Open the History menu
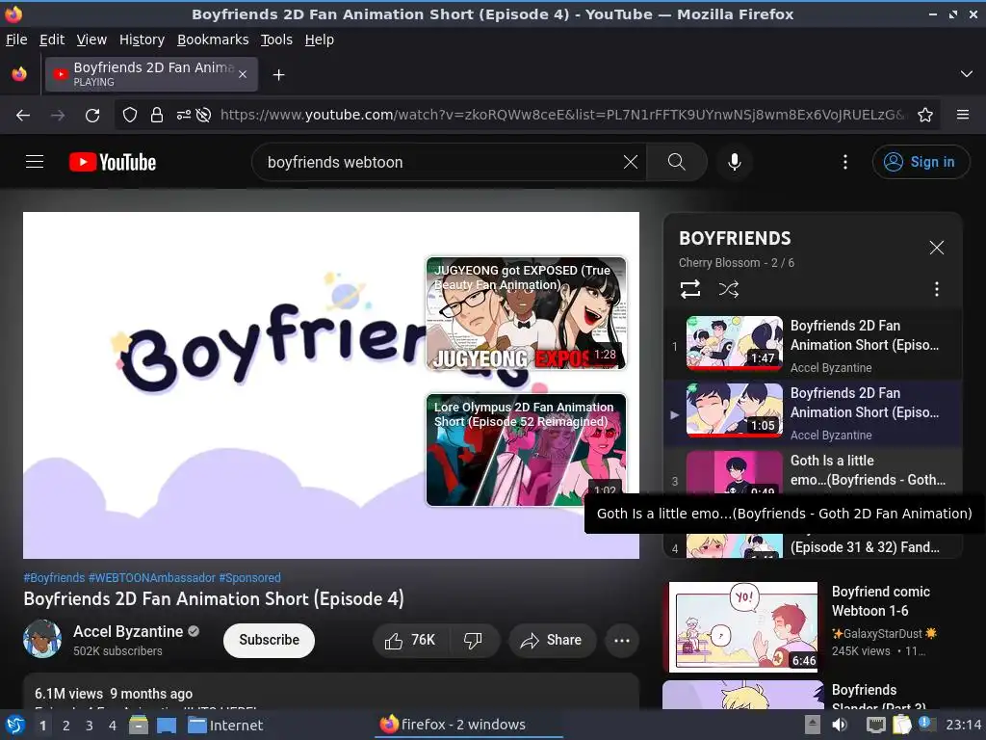986x740 pixels. coord(142,40)
